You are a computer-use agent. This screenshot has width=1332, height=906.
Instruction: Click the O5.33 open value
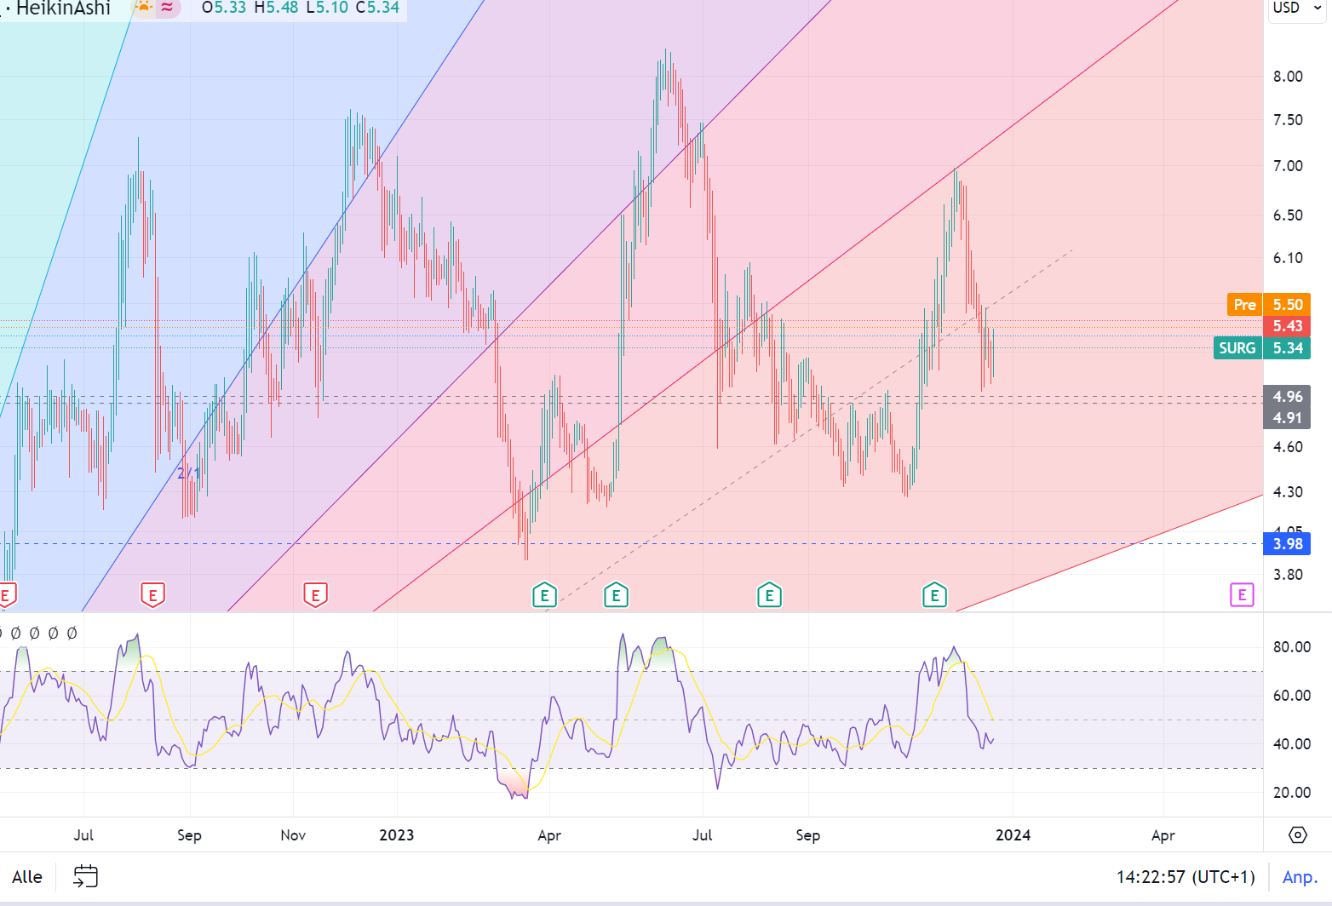point(224,8)
